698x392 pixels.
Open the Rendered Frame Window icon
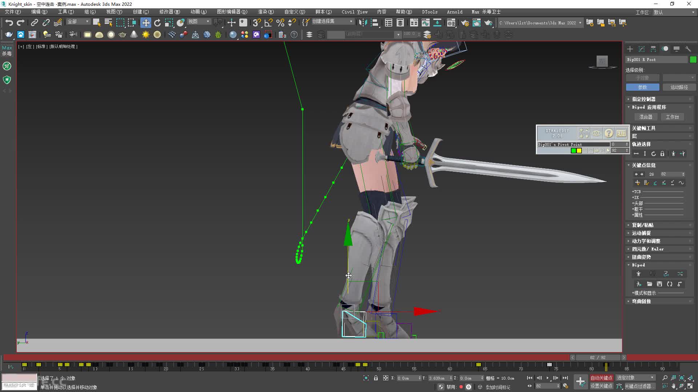pos(477,23)
